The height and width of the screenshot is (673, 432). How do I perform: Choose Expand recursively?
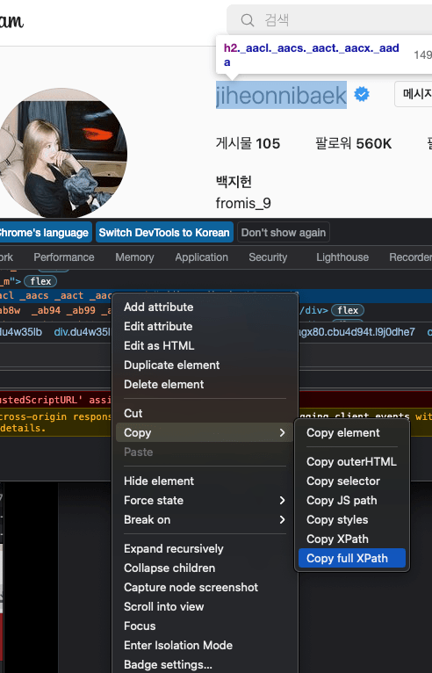tap(205, 548)
